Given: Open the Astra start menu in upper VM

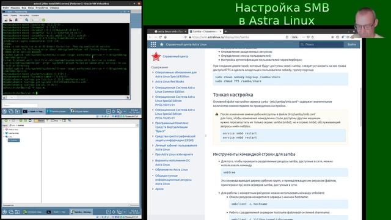Looking at the screenshot, I should (4, 111).
